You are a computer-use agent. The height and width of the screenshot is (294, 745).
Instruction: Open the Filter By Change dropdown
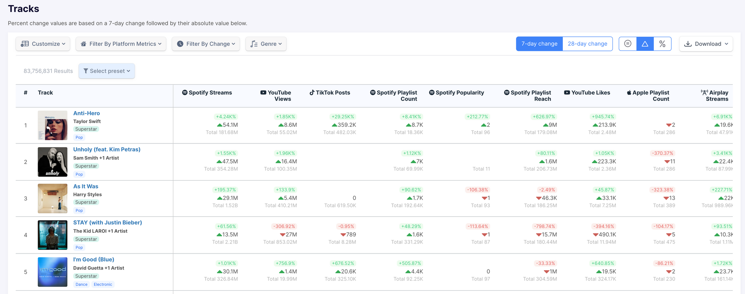pos(206,44)
